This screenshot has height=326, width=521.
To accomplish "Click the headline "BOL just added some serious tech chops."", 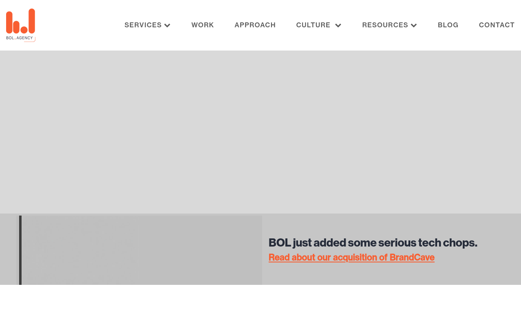I will pyautogui.click(x=373, y=242).
